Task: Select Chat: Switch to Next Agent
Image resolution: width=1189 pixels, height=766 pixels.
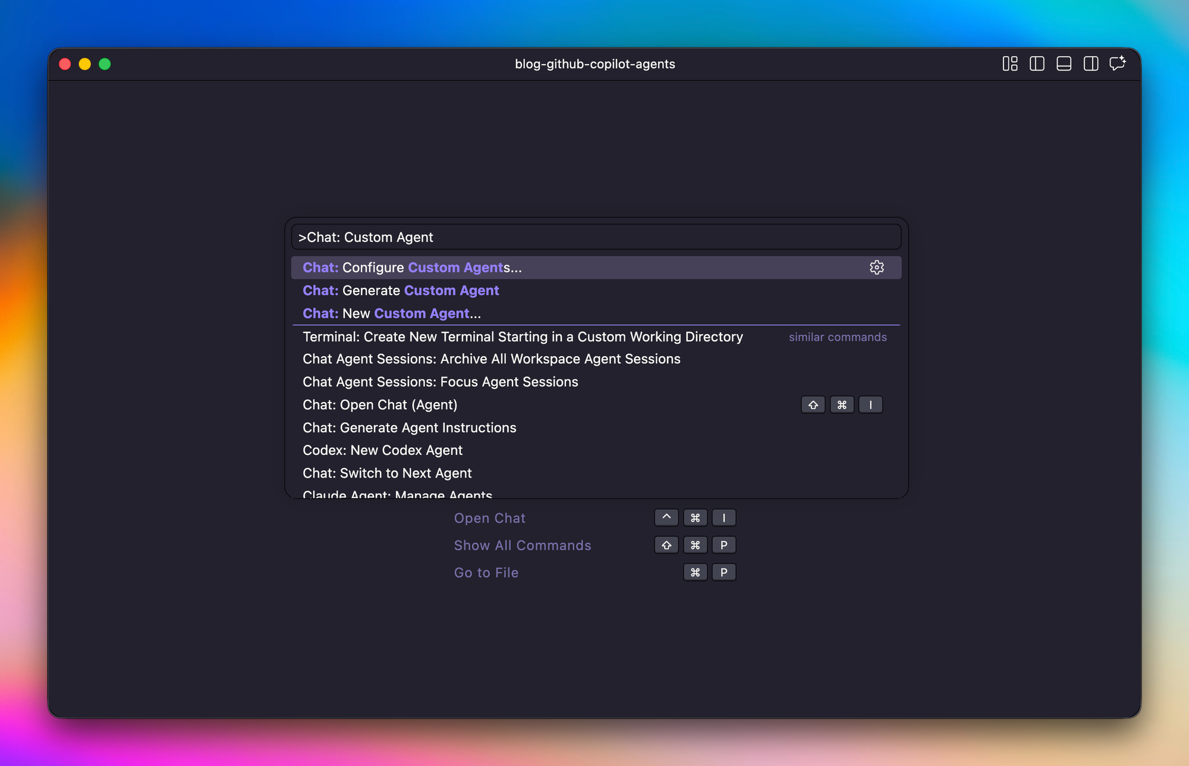Action: tap(387, 473)
